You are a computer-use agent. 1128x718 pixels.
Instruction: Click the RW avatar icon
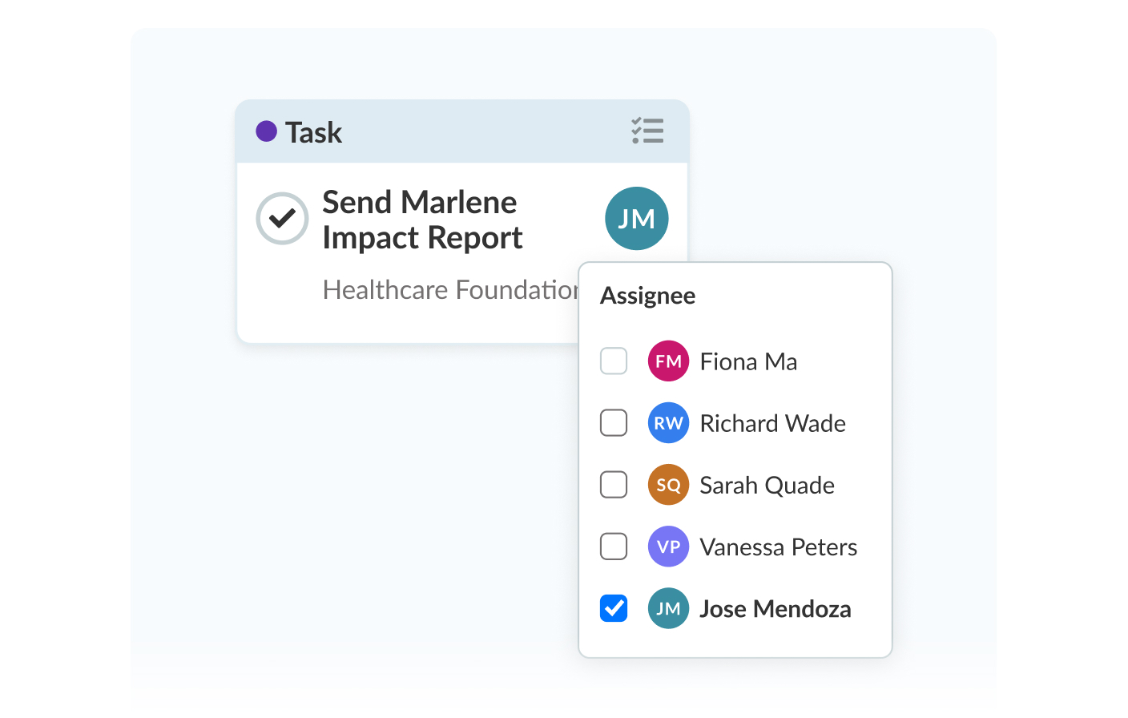click(x=668, y=422)
